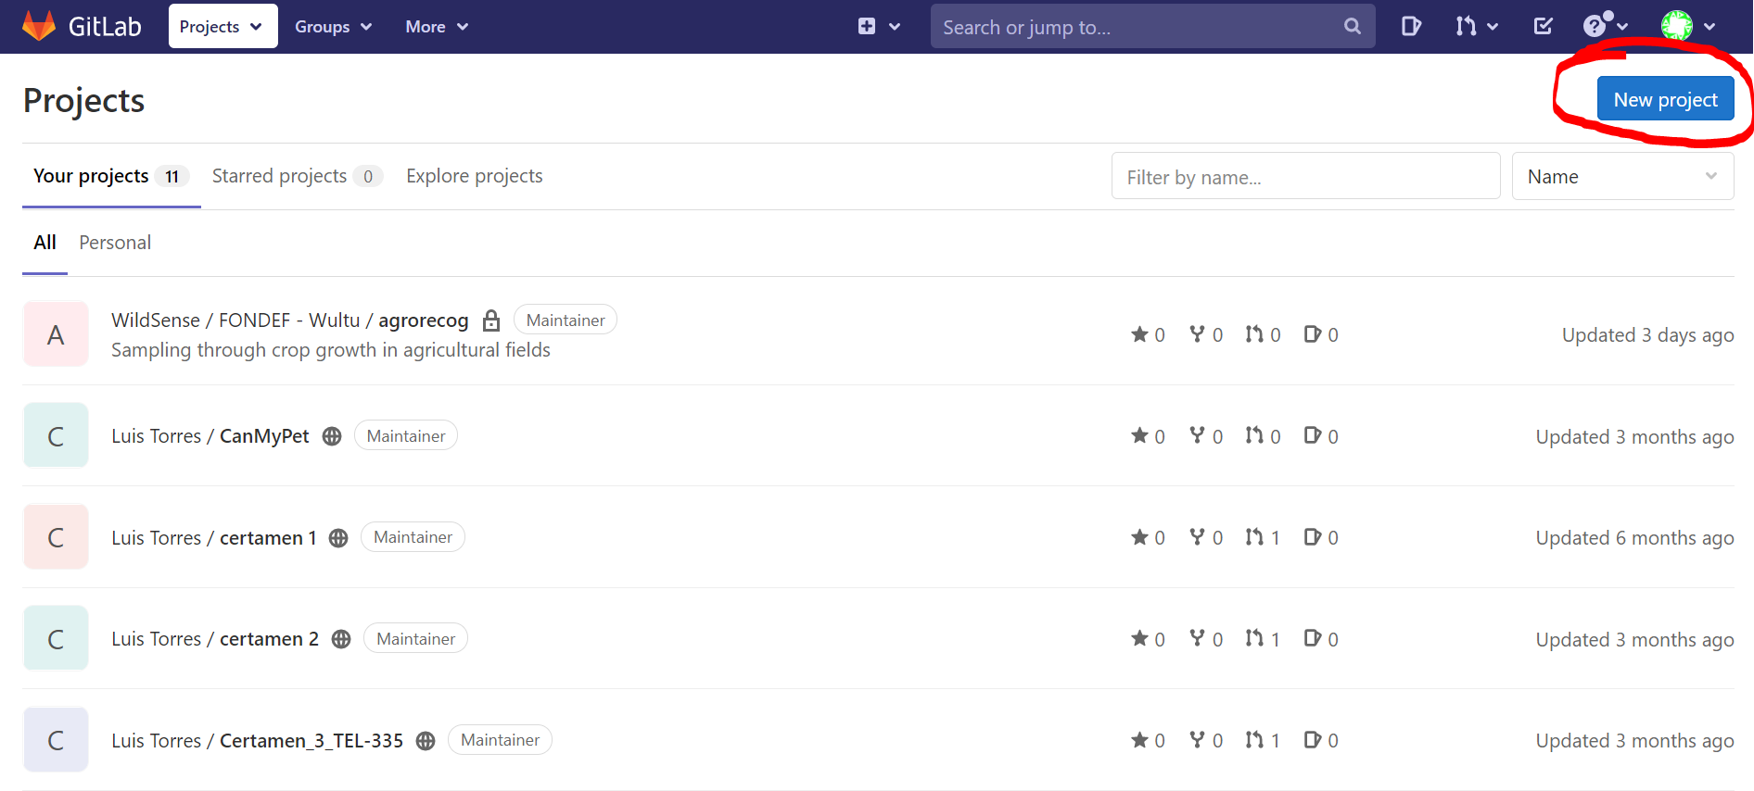Viewport: 1754px width, 791px height.
Task: Open the certamen 2 project
Action: point(269,639)
